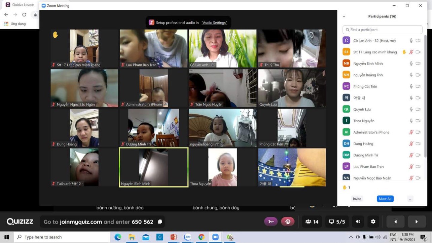The image size is (432, 243).
Task: Click the Quizizz volume speaker icon
Action: pyautogui.click(x=358, y=222)
